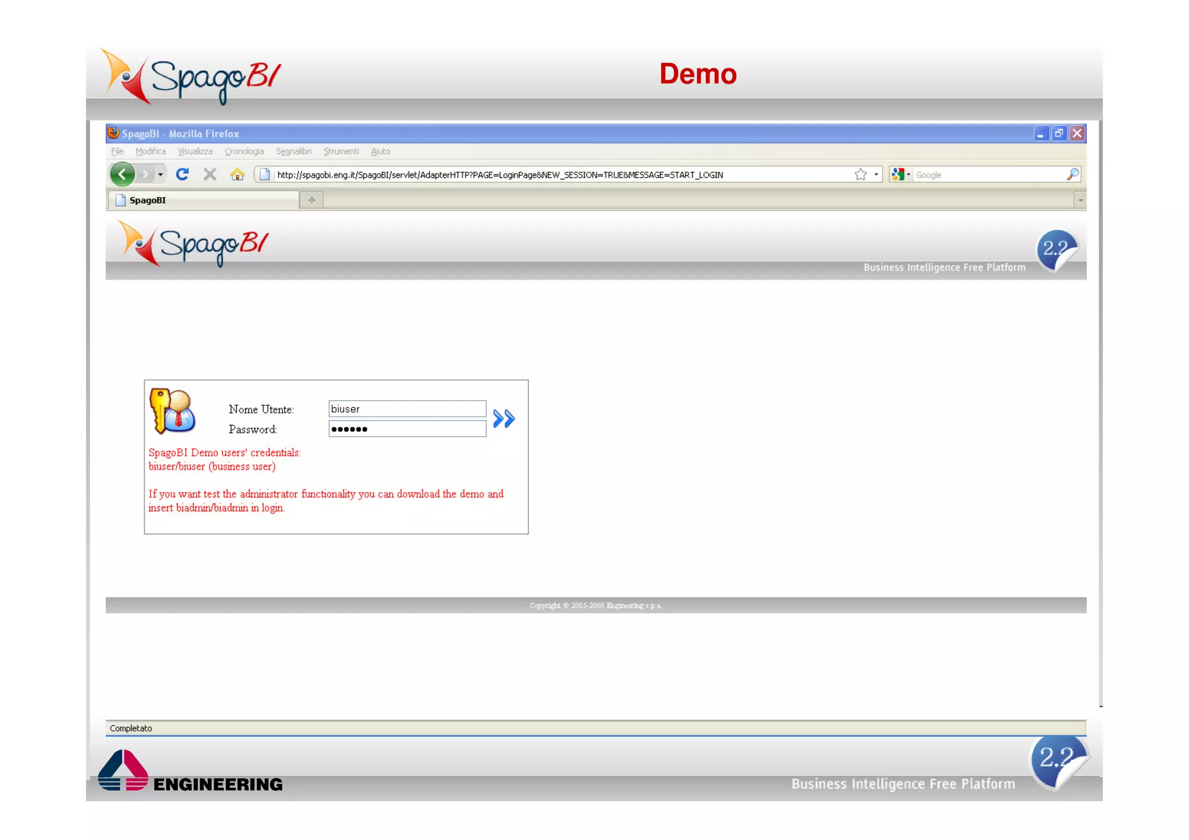Image resolution: width=1189 pixels, height=840 pixels.
Task: Bookmark this page with the star icon
Action: tap(860, 174)
